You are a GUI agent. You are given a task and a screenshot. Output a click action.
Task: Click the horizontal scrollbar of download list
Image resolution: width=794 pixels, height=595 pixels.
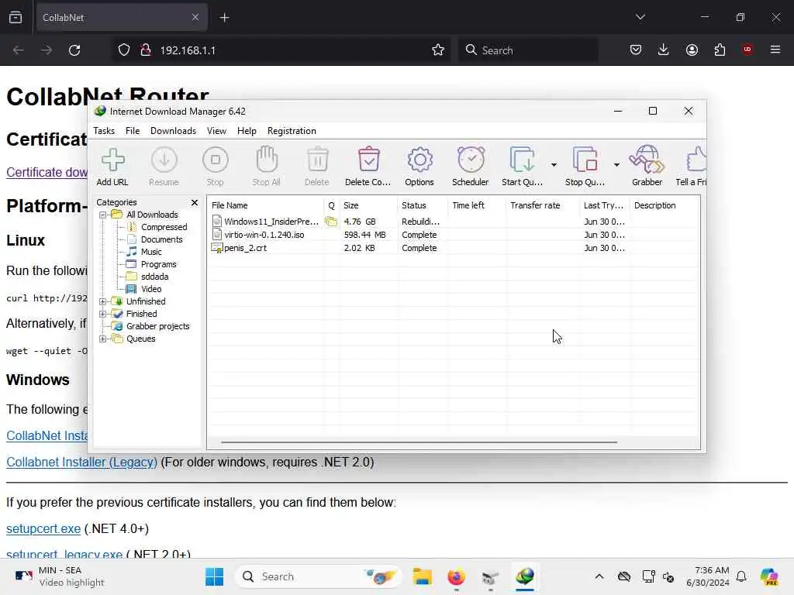[x=419, y=442]
